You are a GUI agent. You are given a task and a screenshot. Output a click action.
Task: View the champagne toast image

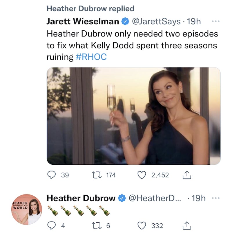click(x=133, y=116)
